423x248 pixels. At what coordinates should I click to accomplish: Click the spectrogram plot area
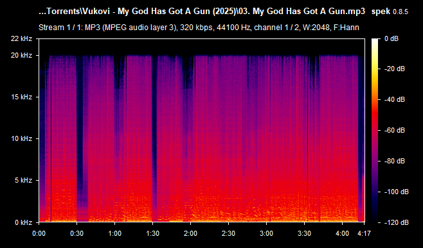click(202, 131)
